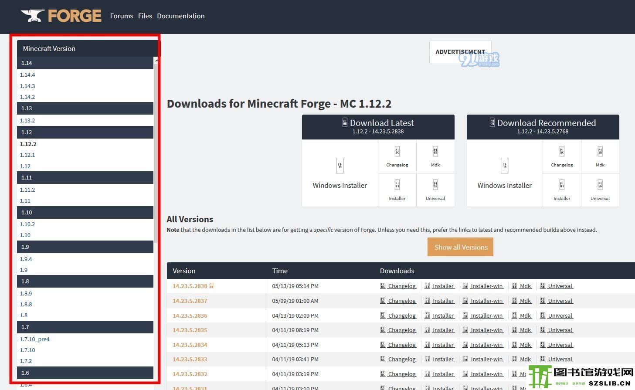This screenshot has width=635, height=390.
Task: Click Universal icon under Download Latest
Action: click(x=435, y=185)
